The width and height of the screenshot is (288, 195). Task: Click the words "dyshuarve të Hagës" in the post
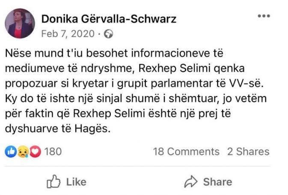tap(58, 128)
